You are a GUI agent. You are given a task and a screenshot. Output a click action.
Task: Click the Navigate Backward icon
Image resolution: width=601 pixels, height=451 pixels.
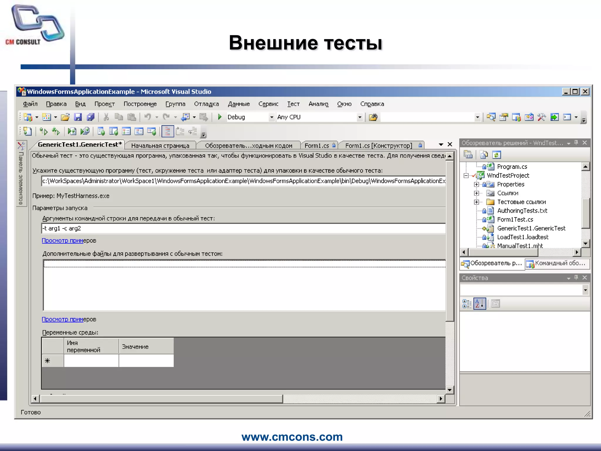[x=185, y=117]
